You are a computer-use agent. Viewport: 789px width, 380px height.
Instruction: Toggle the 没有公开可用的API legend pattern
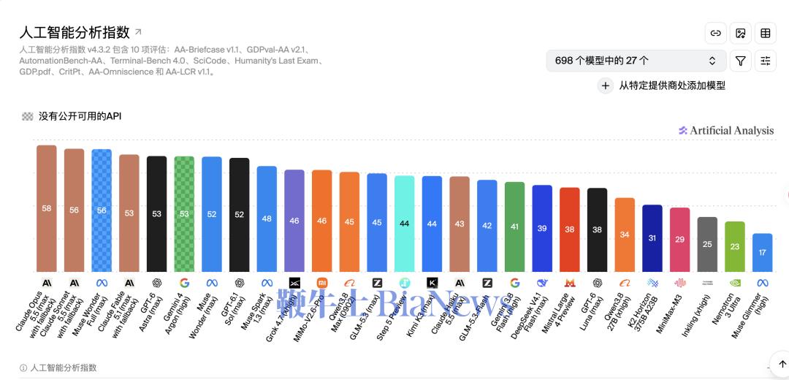[28, 116]
